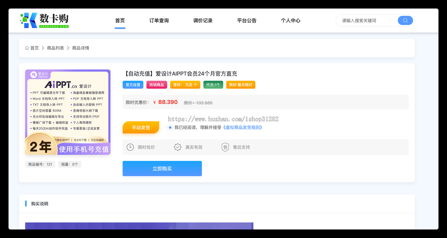Open the 调价记录 navigation tab

[x=203, y=20]
